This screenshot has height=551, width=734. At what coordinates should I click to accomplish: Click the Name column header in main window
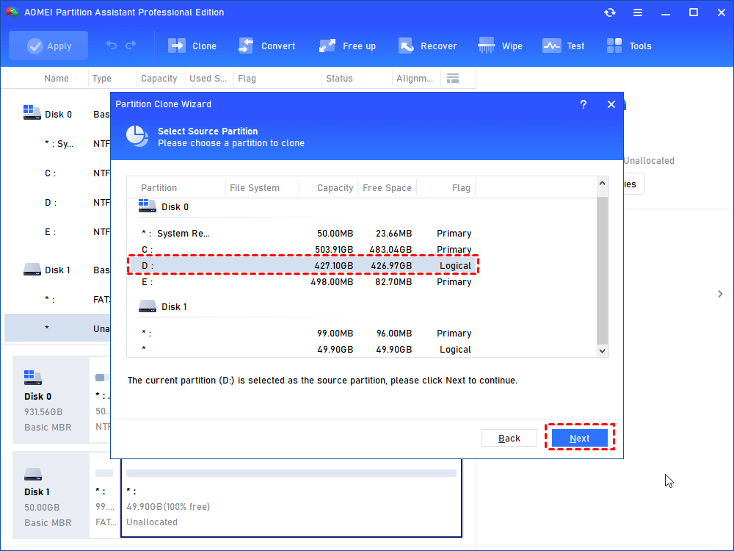point(57,79)
